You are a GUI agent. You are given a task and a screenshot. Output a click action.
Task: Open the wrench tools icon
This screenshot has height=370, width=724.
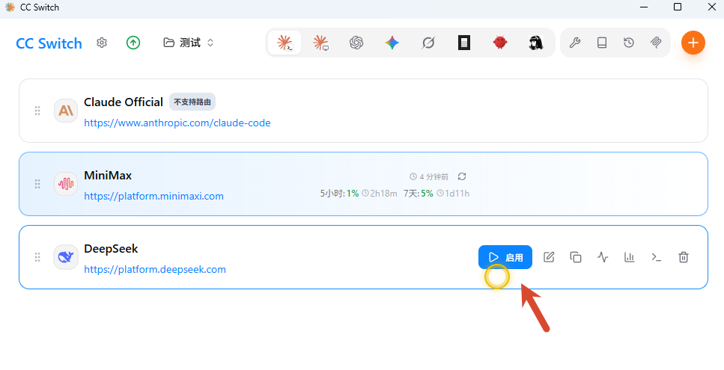(575, 43)
